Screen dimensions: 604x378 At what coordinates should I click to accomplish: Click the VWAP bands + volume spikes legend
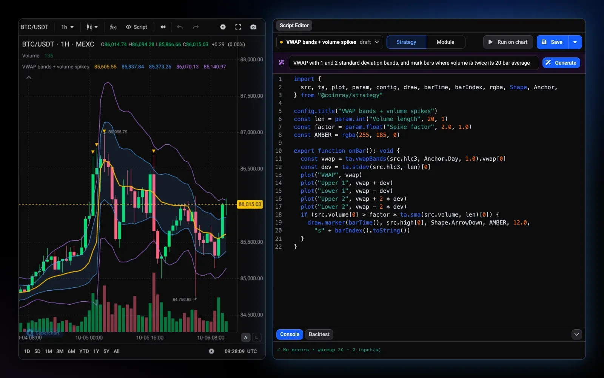(55, 67)
